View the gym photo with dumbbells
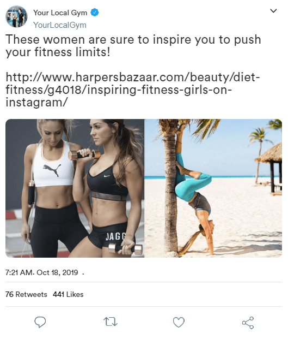This screenshot has height=339, width=288. point(75,188)
